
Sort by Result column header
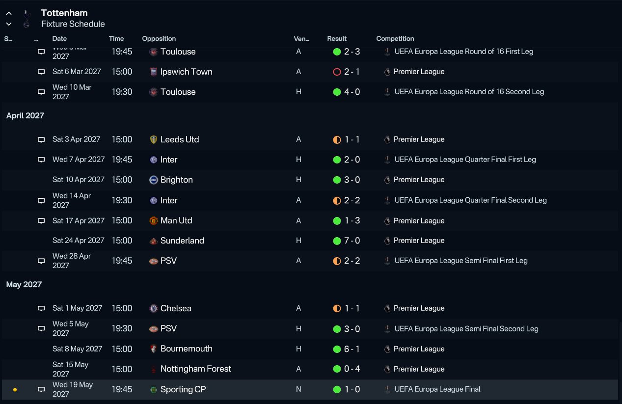[x=337, y=39]
